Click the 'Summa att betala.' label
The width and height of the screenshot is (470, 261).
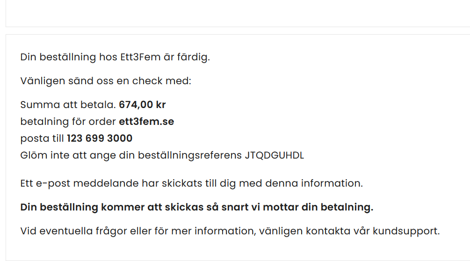(68, 105)
